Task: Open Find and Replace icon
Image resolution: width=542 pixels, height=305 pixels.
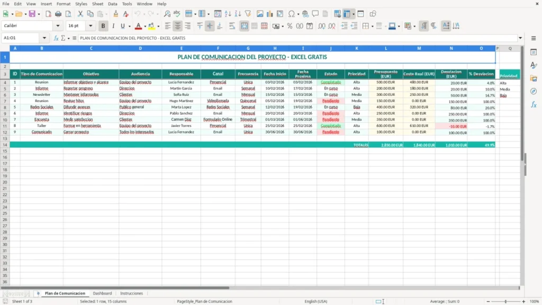Action: click(x=167, y=14)
